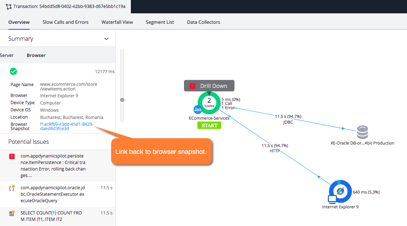Click the green START label
Screen dimensions: 407x226
point(209,125)
